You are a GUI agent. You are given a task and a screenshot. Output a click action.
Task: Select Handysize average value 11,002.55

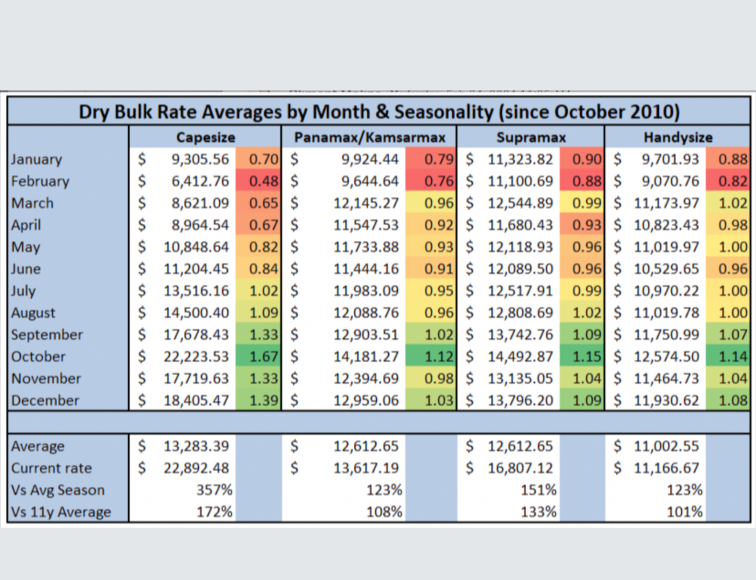(666, 446)
